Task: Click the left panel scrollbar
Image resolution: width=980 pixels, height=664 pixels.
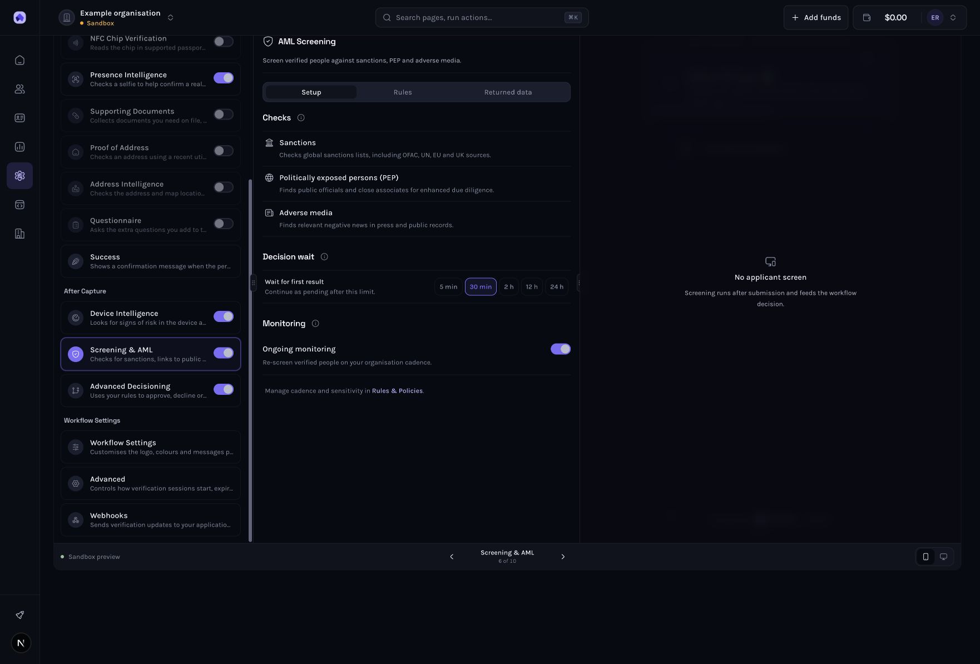Action: tap(250, 360)
